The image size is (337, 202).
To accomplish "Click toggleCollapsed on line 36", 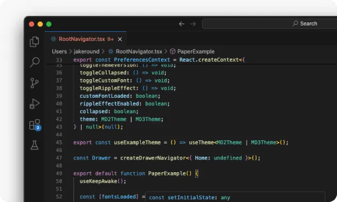I will point(103,73).
